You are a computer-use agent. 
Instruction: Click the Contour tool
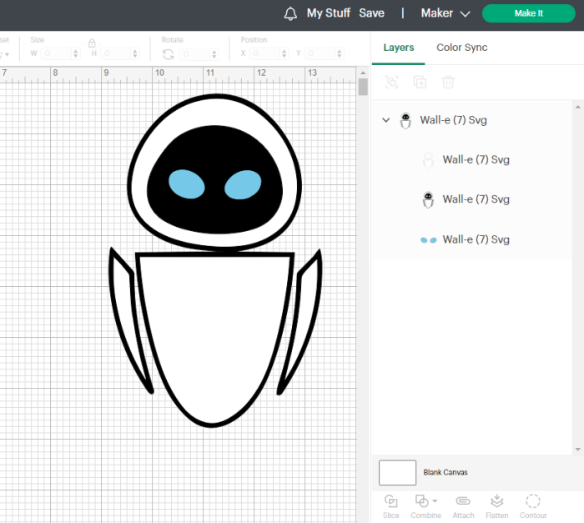tap(533, 506)
